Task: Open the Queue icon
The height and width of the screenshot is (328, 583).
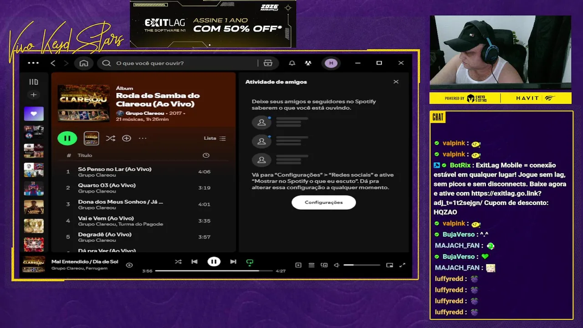Action: pyautogui.click(x=312, y=265)
